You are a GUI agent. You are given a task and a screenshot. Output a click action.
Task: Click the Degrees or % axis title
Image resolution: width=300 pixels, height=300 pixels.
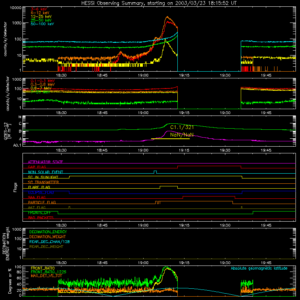tap(10, 281)
